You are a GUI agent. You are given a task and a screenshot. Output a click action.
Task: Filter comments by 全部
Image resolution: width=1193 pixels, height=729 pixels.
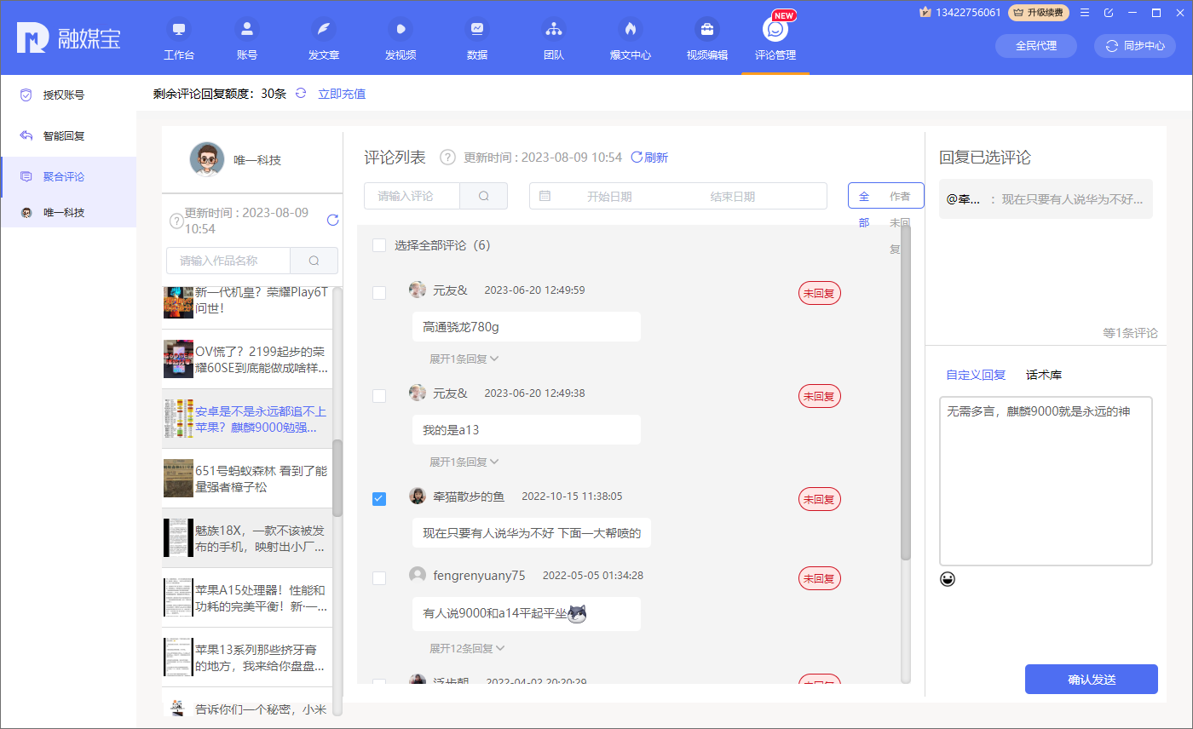pyautogui.click(x=864, y=210)
